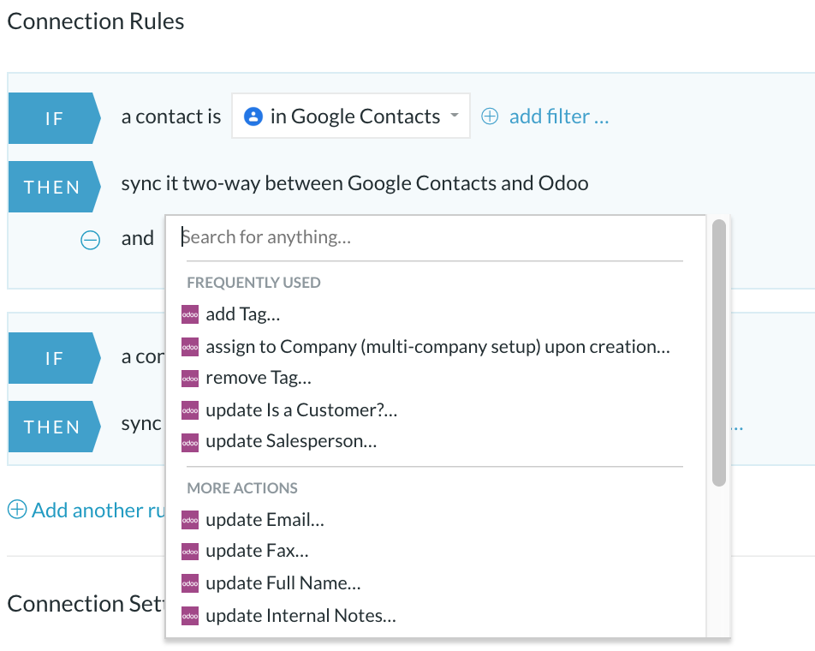Pick 'update Salesperson...' action
Screen dimensions: 815x651
pos(291,441)
